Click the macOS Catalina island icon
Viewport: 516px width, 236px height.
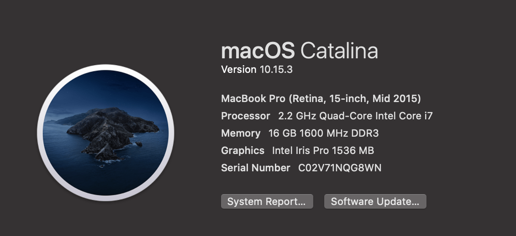[x=105, y=133]
